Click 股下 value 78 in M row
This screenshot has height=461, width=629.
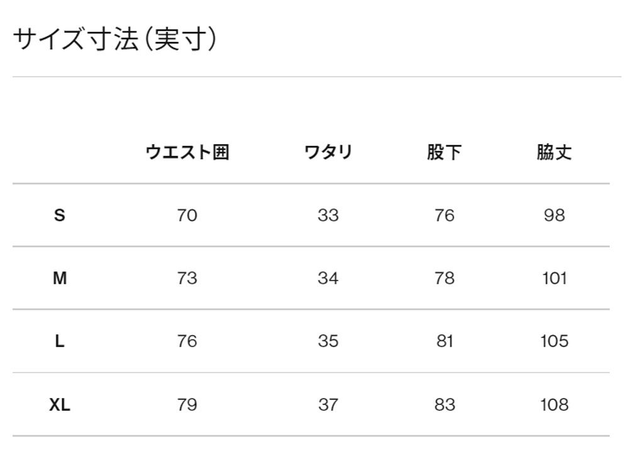444,278
